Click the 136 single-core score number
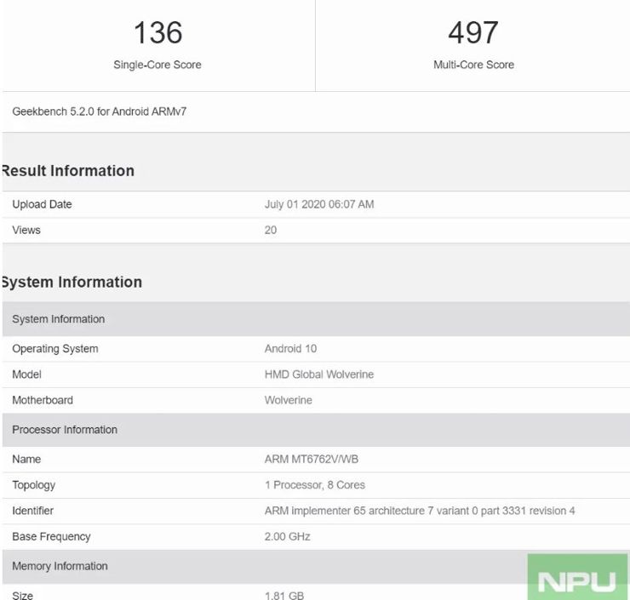 pos(157,33)
